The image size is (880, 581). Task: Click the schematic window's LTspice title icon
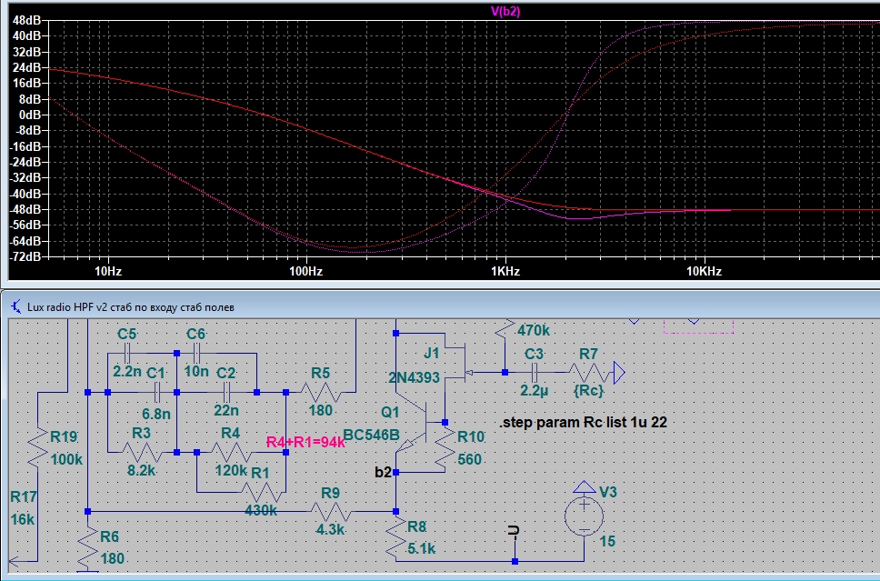pos(15,307)
